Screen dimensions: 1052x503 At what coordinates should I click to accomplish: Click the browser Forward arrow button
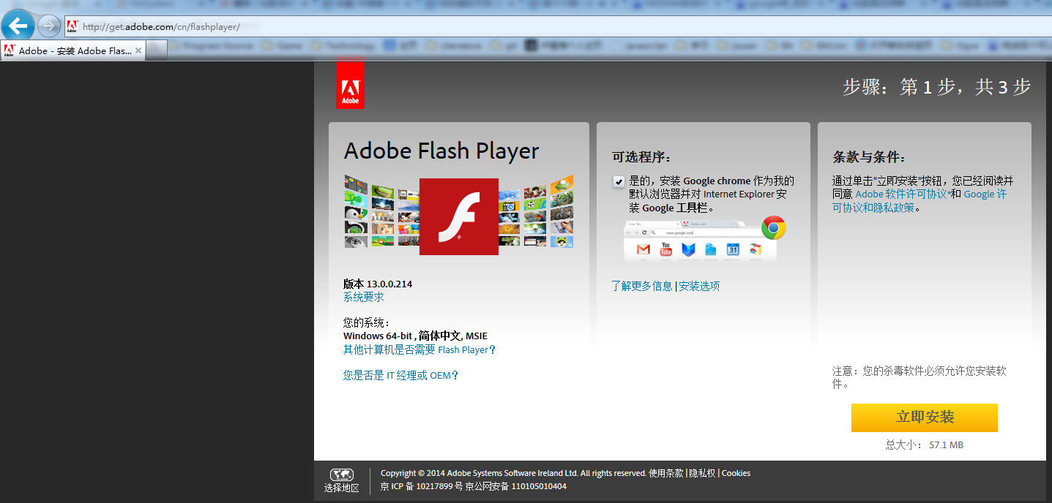[x=49, y=27]
